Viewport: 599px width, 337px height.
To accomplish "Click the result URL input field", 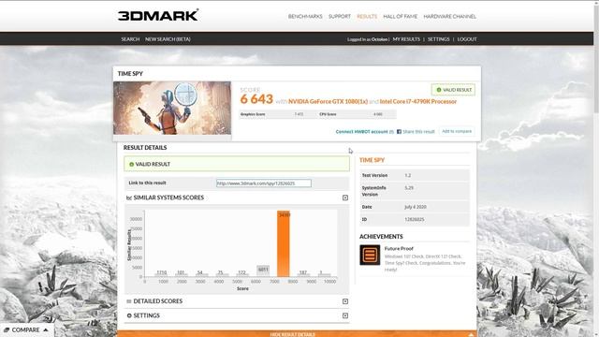I will point(264,183).
